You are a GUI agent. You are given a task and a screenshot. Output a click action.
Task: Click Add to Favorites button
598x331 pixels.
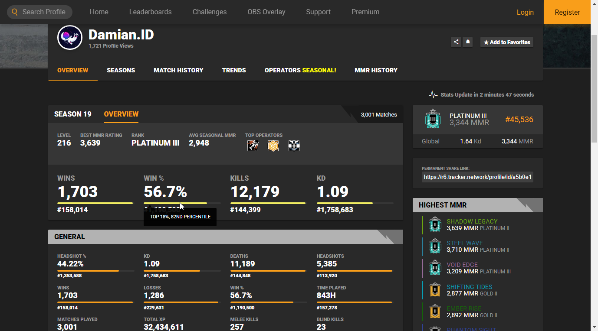[x=506, y=42]
